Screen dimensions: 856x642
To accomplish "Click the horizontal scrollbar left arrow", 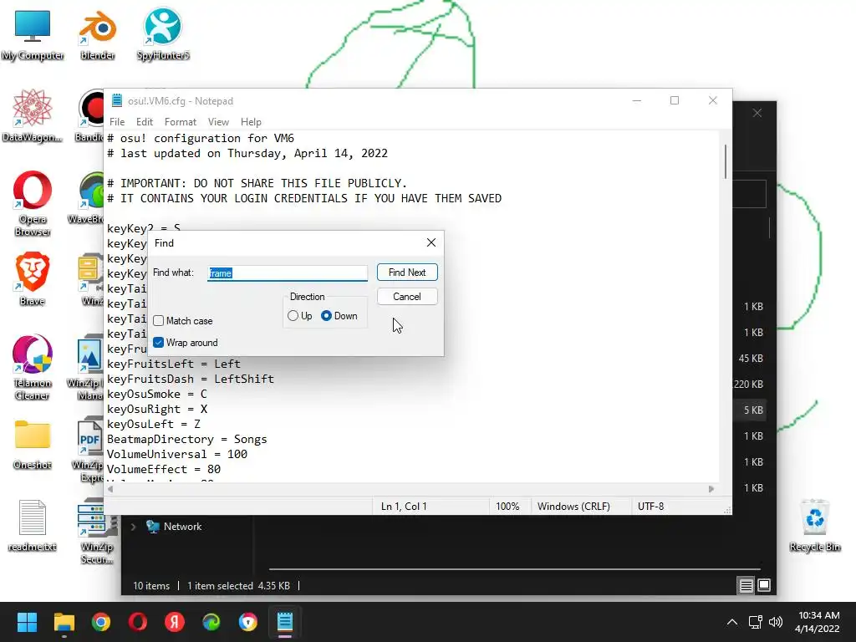I will [111, 489].
